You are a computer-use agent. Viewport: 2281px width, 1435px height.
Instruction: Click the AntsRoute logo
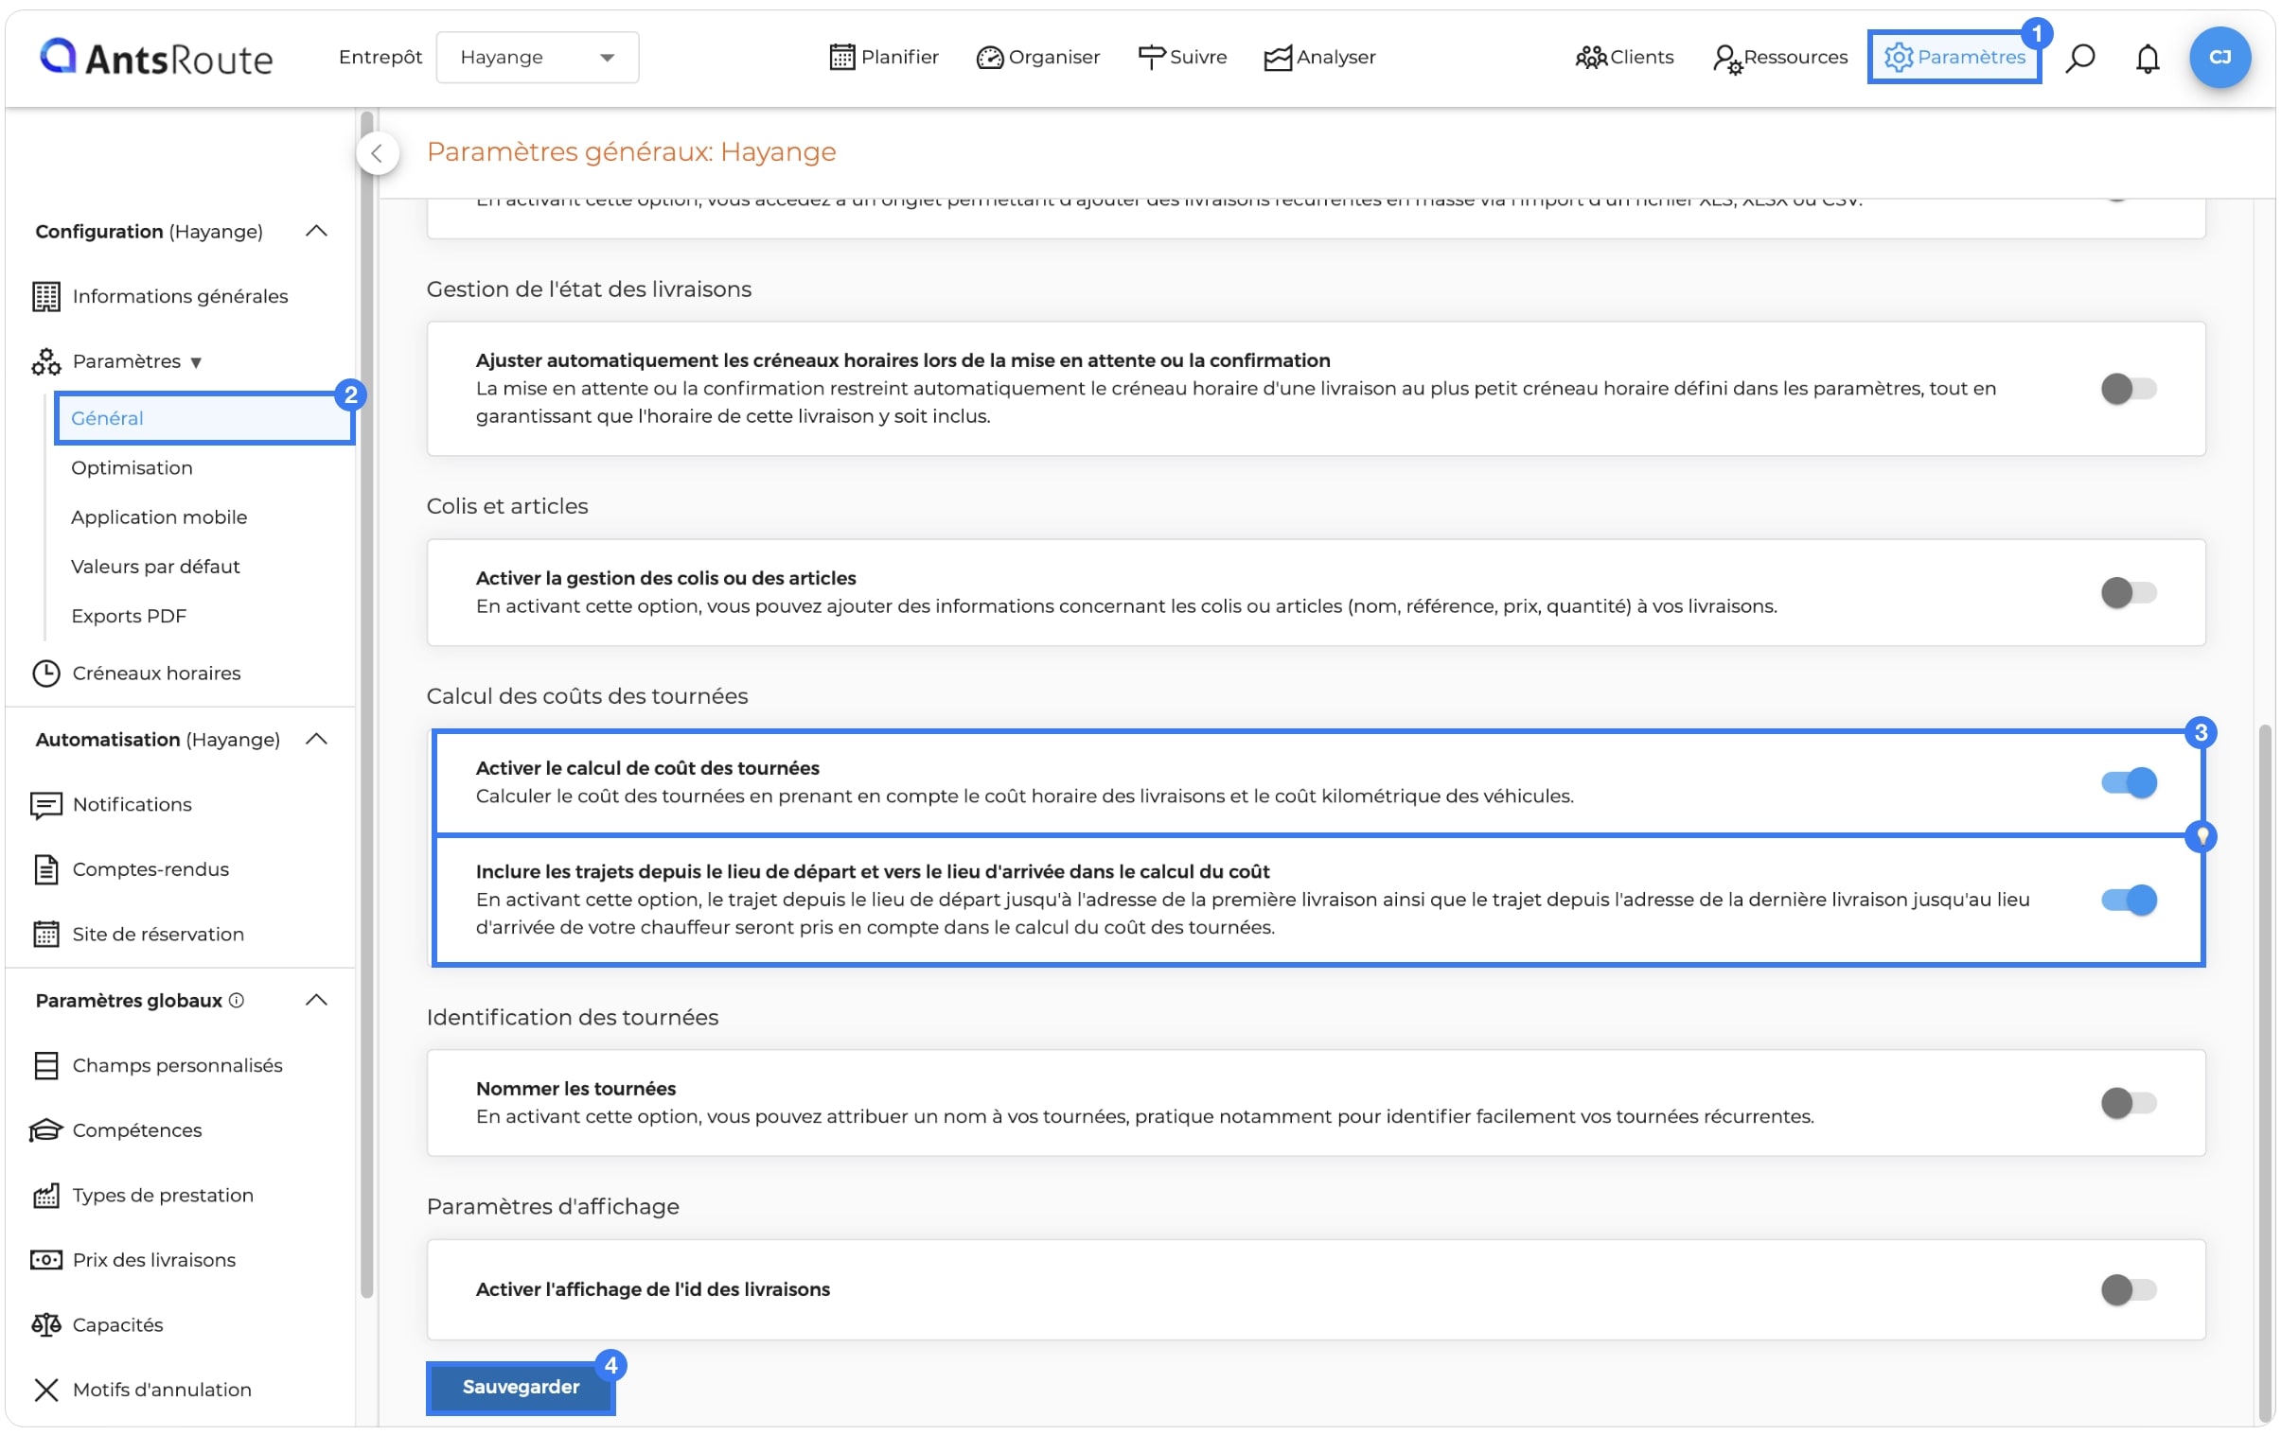[x=156, y=58]
